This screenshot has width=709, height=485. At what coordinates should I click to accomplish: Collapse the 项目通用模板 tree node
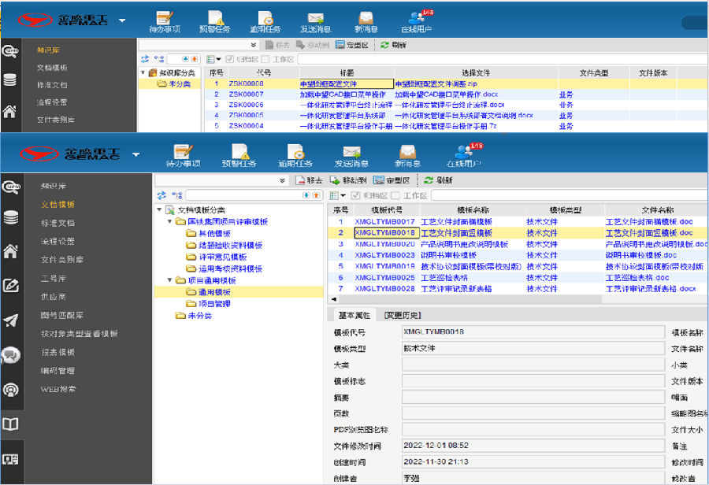(169, 280)
